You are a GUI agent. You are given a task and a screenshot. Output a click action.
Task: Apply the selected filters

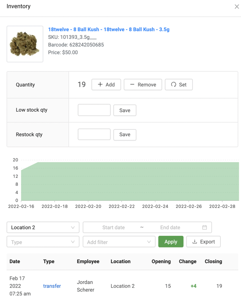click(171, 242)
